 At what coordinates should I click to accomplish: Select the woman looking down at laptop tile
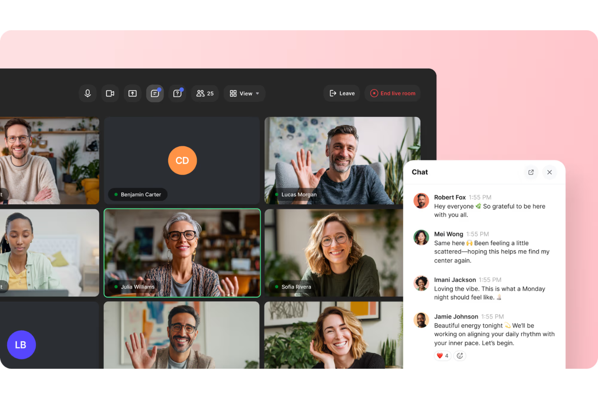[x=49, y=253]
